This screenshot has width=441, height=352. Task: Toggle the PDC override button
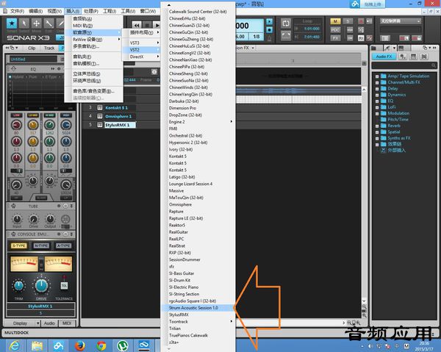(335, 30)
